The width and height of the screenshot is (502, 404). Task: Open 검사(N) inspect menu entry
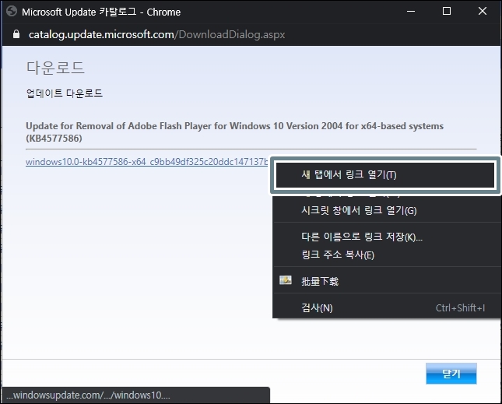coord(387,307)
